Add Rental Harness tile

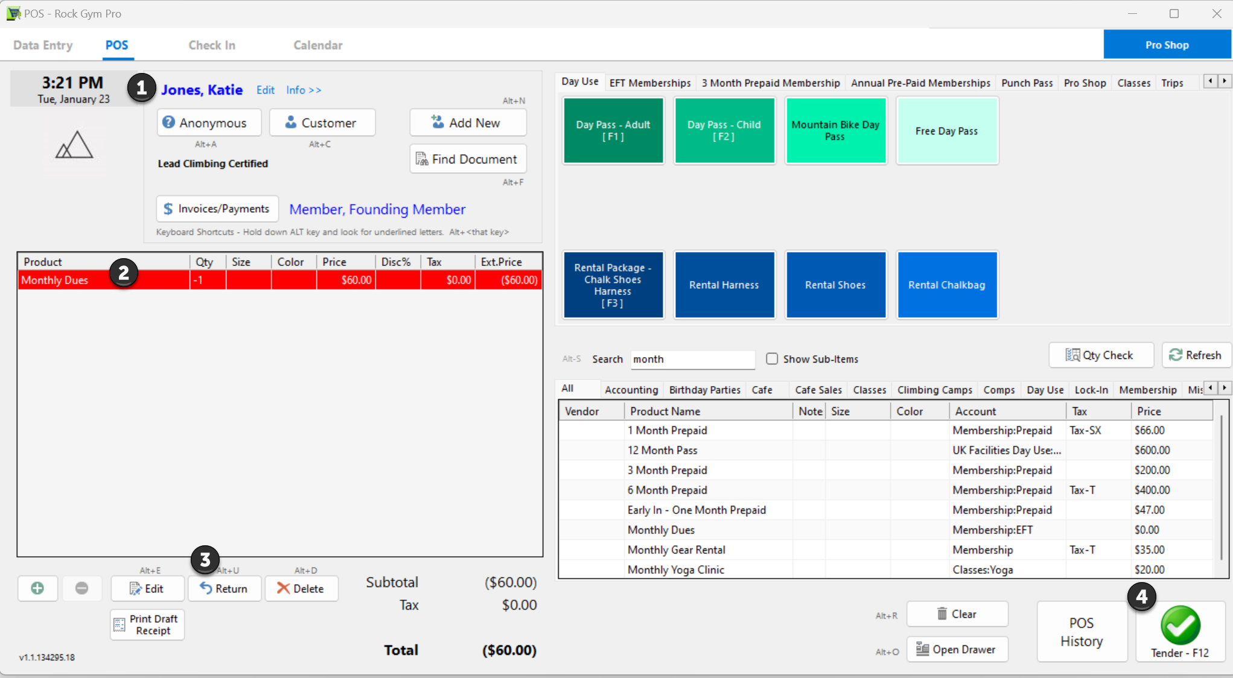click(x=724, y=285)
